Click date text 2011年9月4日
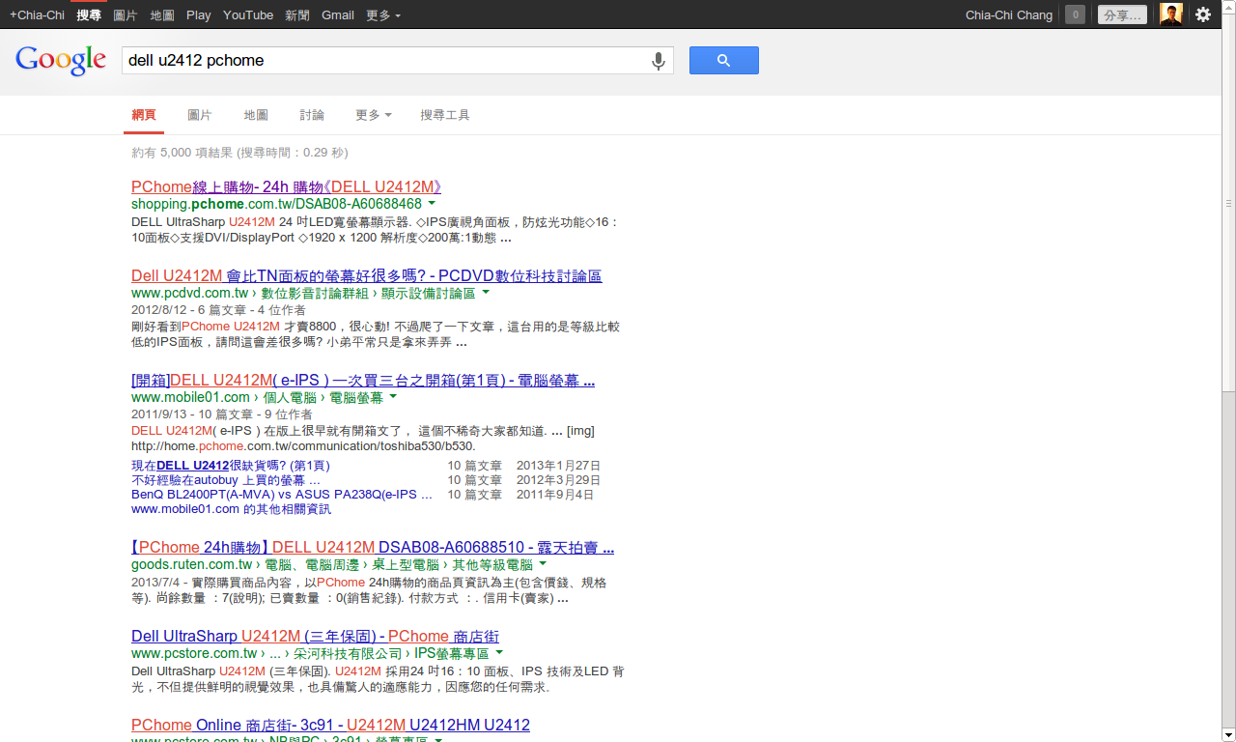The width and height of the screenshot is (1236, 742). (x=555, y=495)
